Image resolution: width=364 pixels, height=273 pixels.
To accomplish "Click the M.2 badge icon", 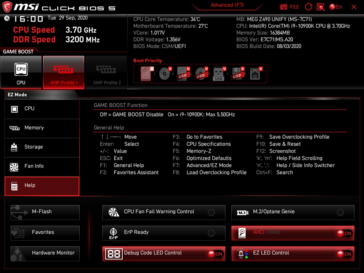I will (242, 213).
